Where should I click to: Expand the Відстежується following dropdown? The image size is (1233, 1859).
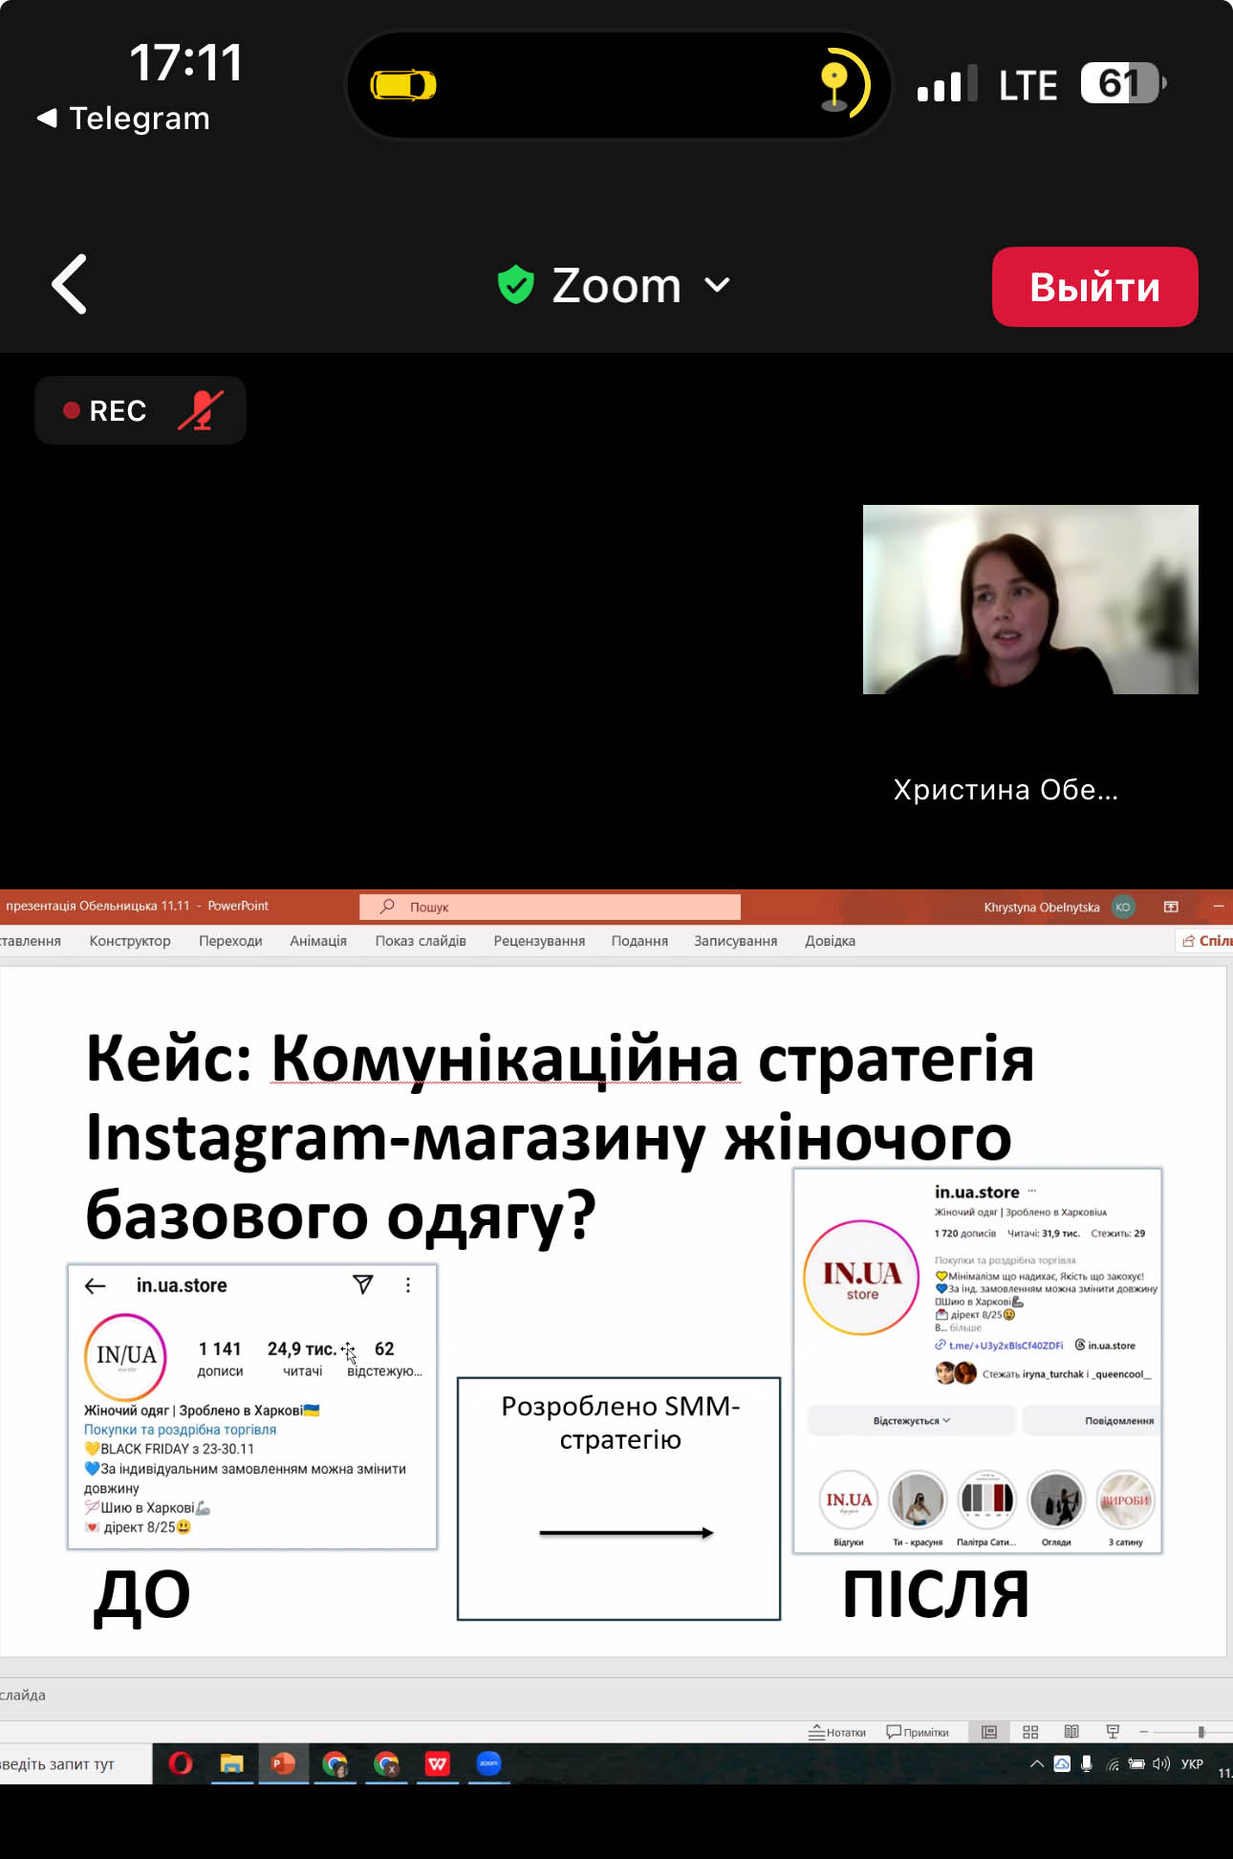[x=911, y=1421]
